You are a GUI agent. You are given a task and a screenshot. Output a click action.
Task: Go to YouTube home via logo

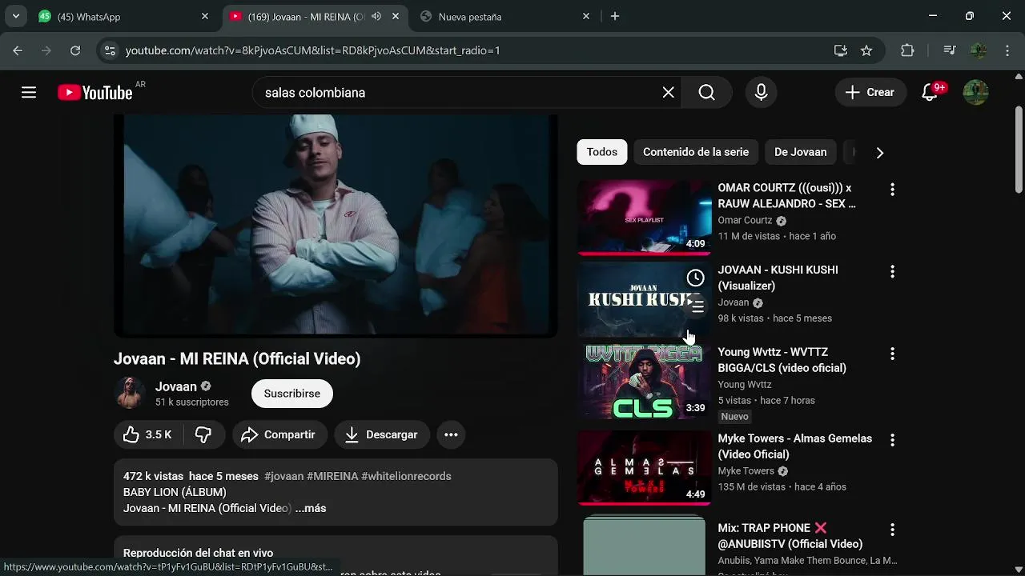94,93
